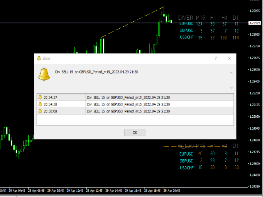Click Hi_Low USDCHF D1 value 33
The image size is (263, 197).
click(x=237, y=167)
